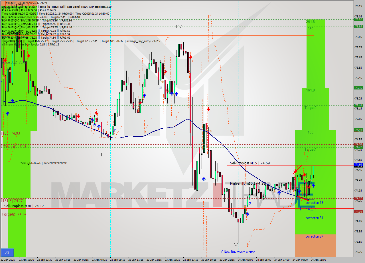This screenshot has width=365, height=263.
Task: Click the 76.15 price on the scale
Action: 358,6
